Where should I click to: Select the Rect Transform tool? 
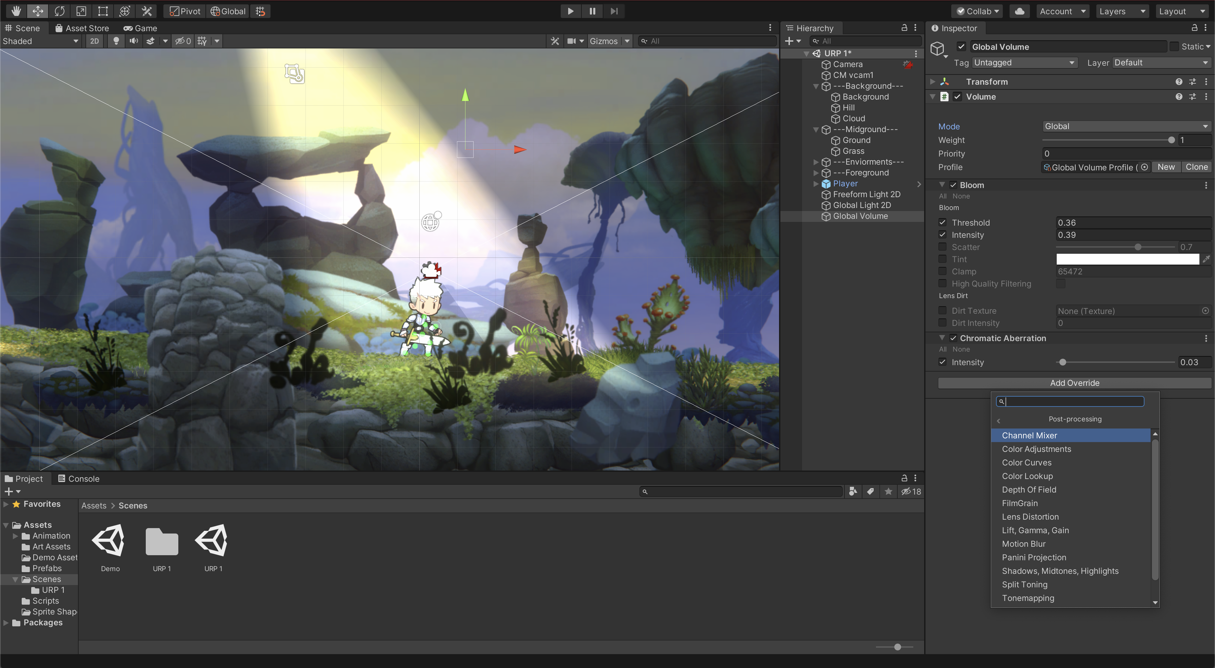click(103, 11)
